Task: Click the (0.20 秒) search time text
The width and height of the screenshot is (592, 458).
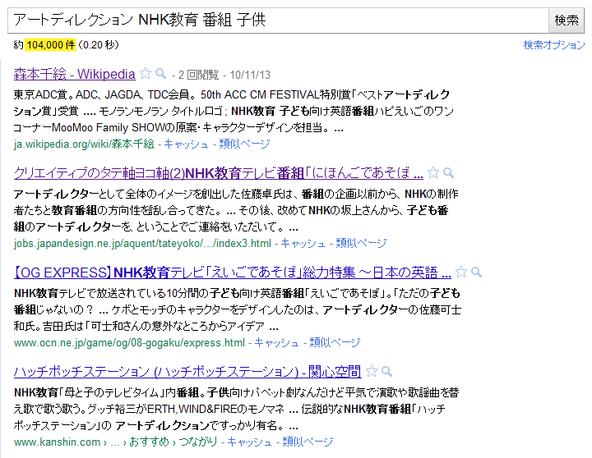Action: tap(98, 45)
